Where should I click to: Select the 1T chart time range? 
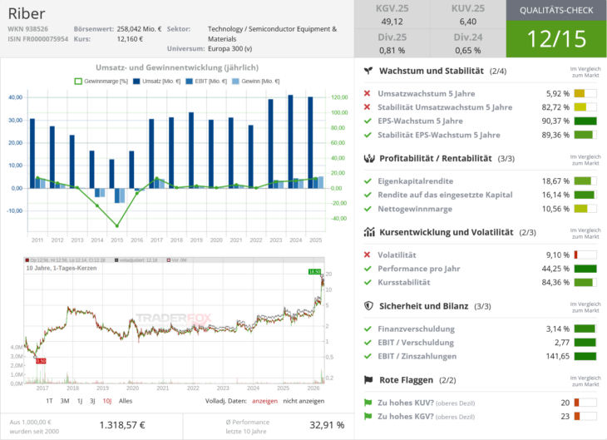49,401
